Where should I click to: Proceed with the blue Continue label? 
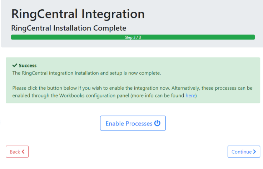[x=241, y=152]
